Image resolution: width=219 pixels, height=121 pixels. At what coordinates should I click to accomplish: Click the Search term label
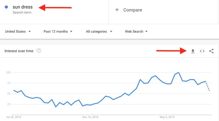coord(22,12)
